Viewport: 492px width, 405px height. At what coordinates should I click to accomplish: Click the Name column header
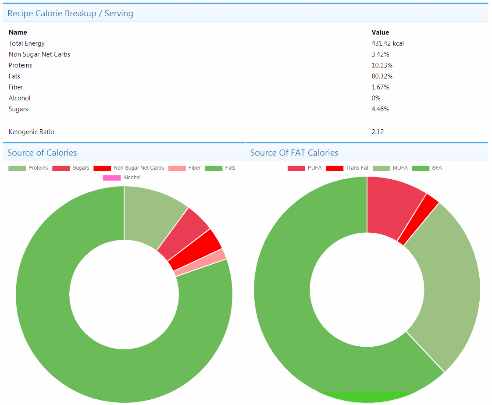pos(18,32)
